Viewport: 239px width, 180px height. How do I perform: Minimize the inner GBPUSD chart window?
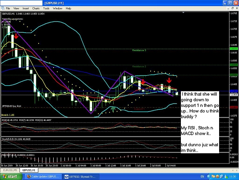(x=228, y=8)
